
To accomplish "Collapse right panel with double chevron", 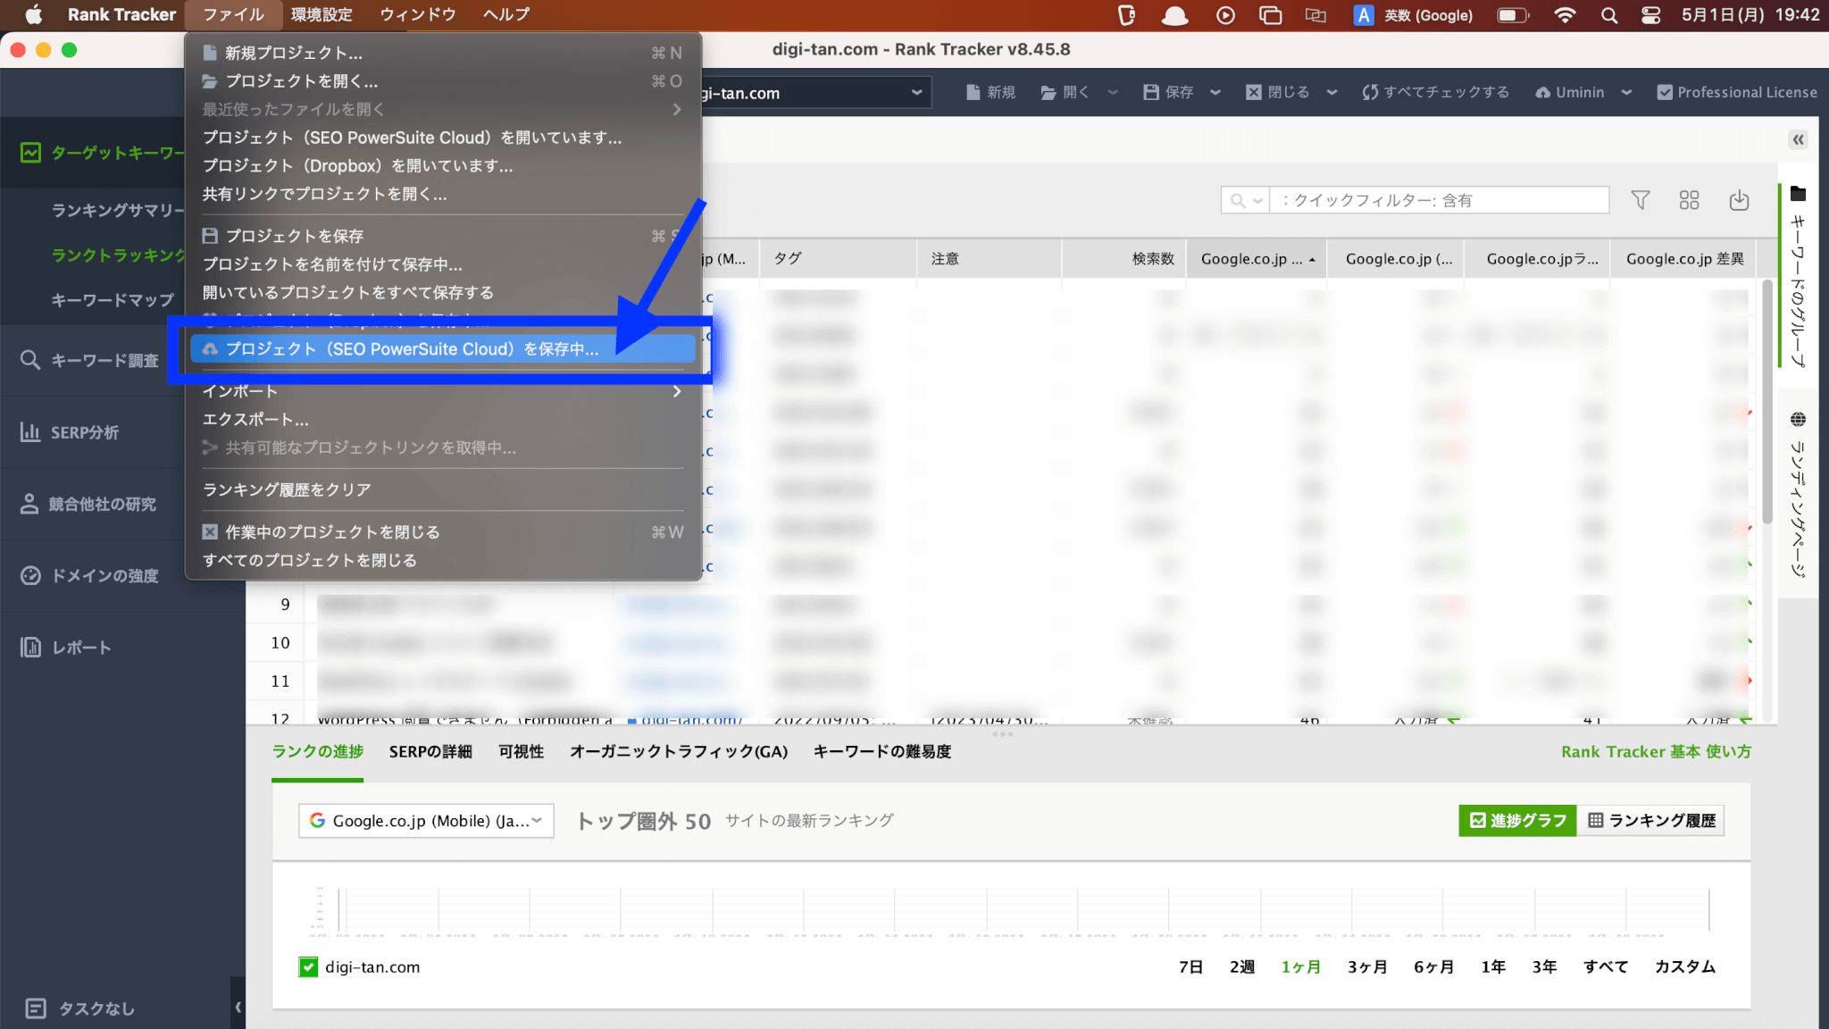I will click(1798, 139).
